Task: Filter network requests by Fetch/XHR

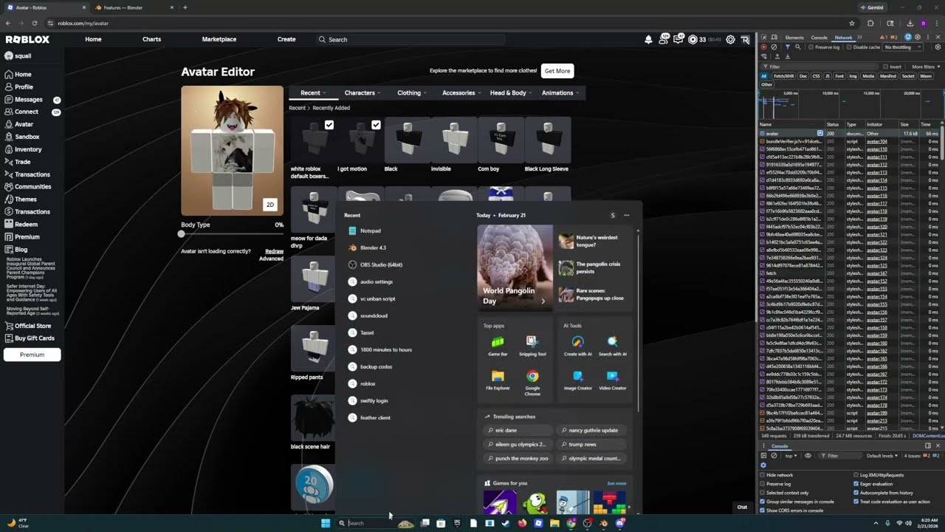Action: pos(784,76)
